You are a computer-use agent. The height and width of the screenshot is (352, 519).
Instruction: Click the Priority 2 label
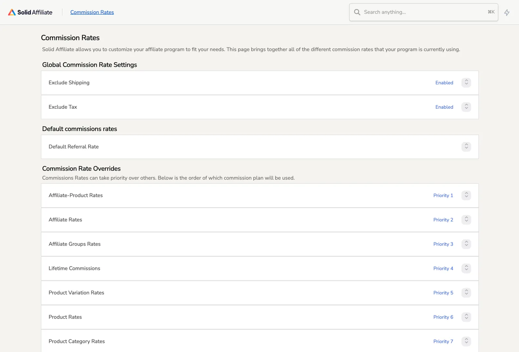[443, 220]
